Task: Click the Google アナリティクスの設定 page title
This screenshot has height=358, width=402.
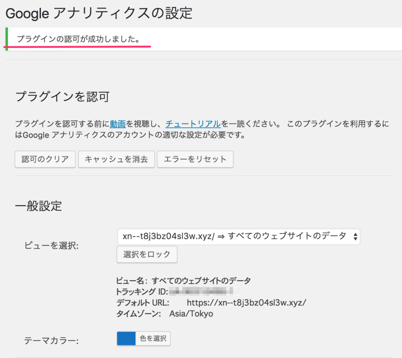Action: click(x=99, y=13)
